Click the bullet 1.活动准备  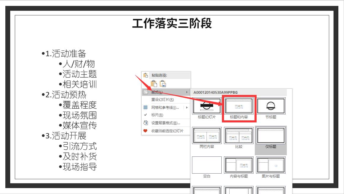(x=64, y=54)
